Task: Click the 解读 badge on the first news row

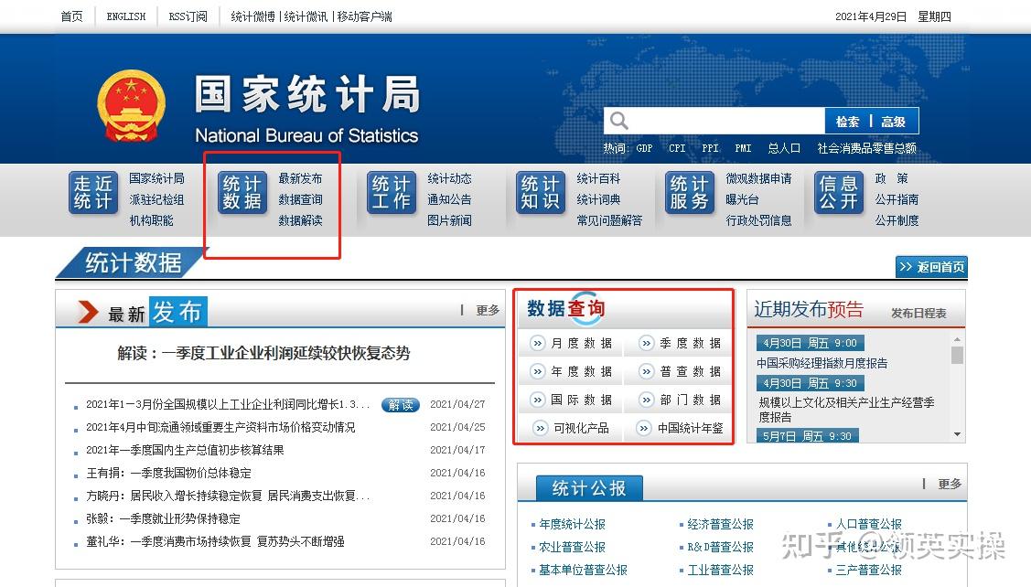Action: [x=401, y=405]
